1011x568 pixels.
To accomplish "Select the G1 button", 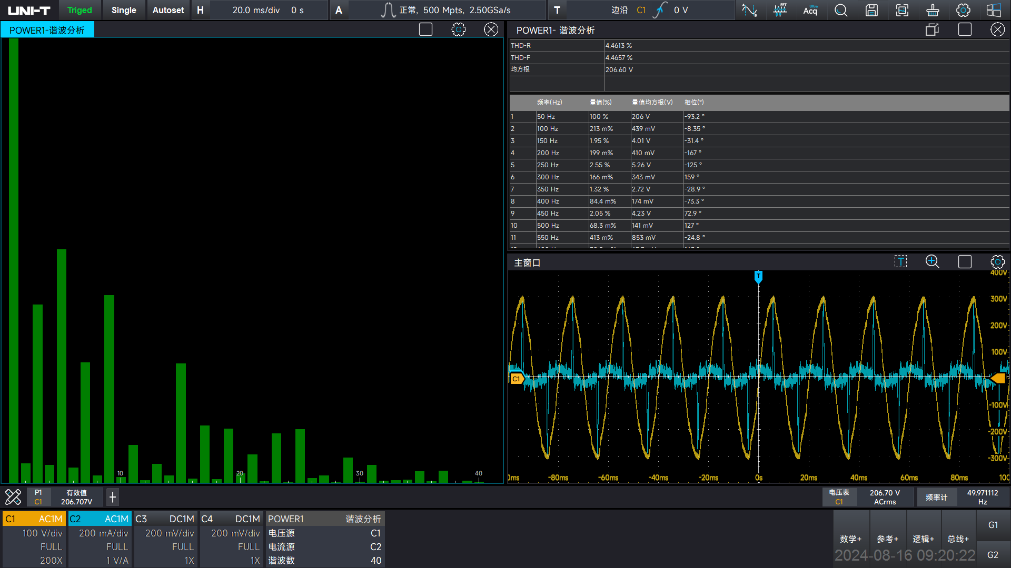I will coord(993,525).
